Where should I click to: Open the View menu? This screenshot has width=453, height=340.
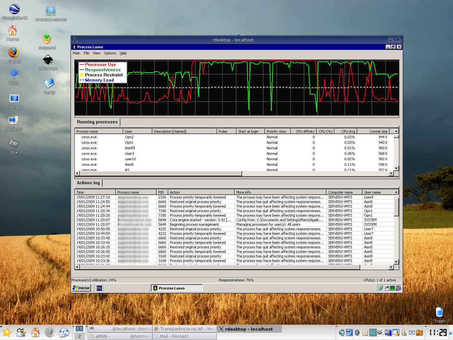pyautogui.click(x=96, y=53)
